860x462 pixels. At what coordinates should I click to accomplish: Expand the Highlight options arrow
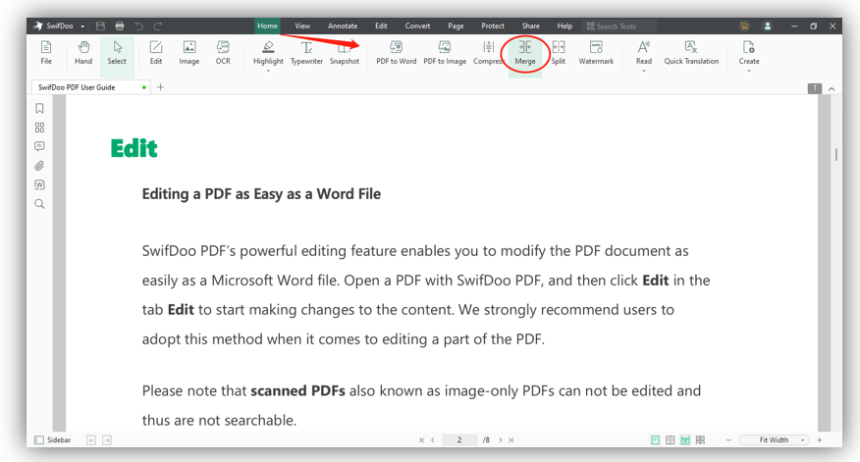pyautogui.click(x=268, y=71)
